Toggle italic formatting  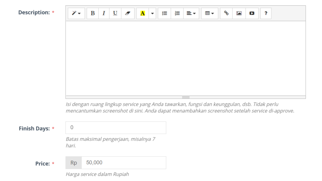pos(104,13)
